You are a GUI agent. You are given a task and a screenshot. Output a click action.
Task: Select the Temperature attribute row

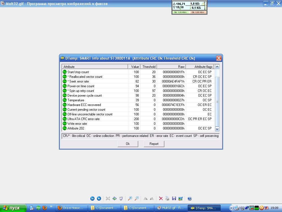[76, 100]
